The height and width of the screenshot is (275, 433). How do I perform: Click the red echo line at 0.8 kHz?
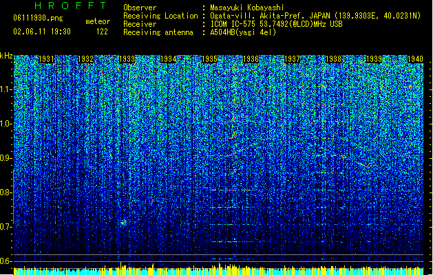(x=231, y=190)
